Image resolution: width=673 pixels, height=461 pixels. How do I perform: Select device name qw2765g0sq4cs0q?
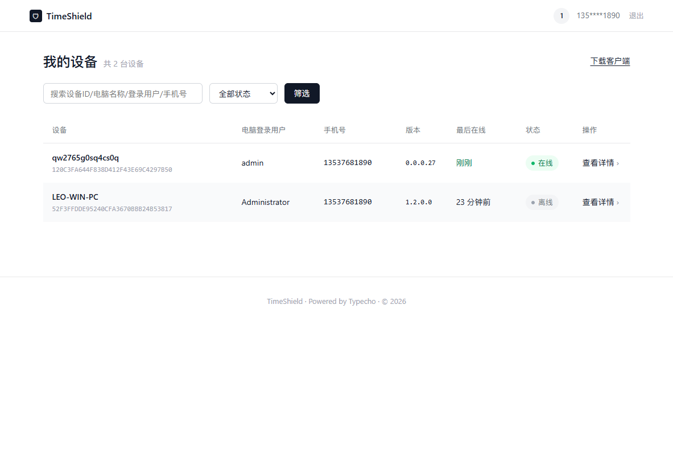[x=85, y=158]
